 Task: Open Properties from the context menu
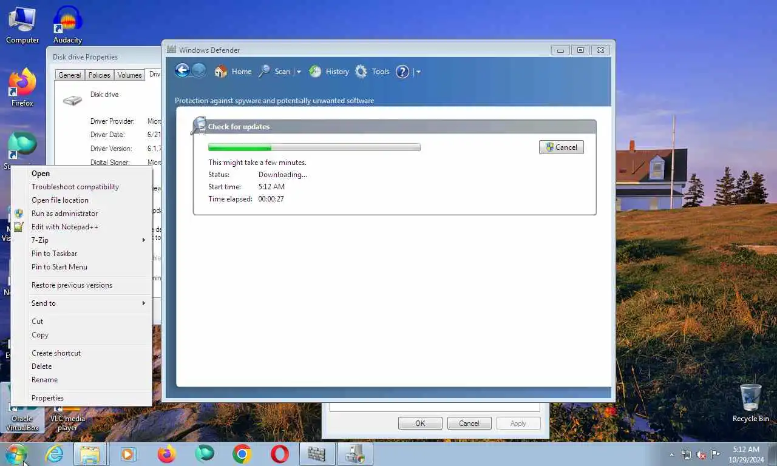81,398
